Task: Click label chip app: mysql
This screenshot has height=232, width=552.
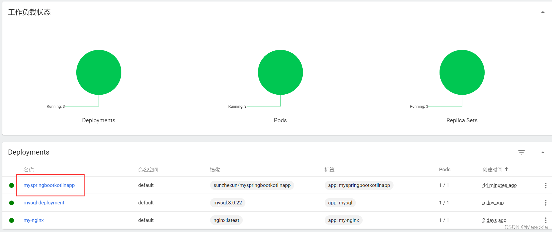Action: 340,203
